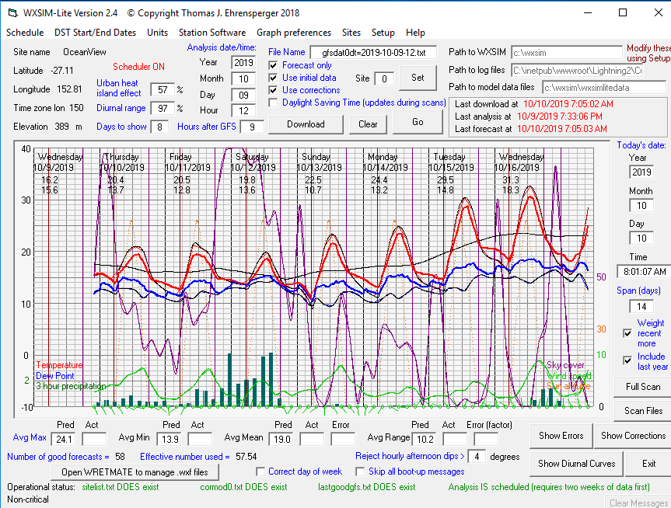Image resolution: width=671 pixels, height=508 pixels.
Task: Click the Urban heat island effect percent field
Action: pos(163,90)
